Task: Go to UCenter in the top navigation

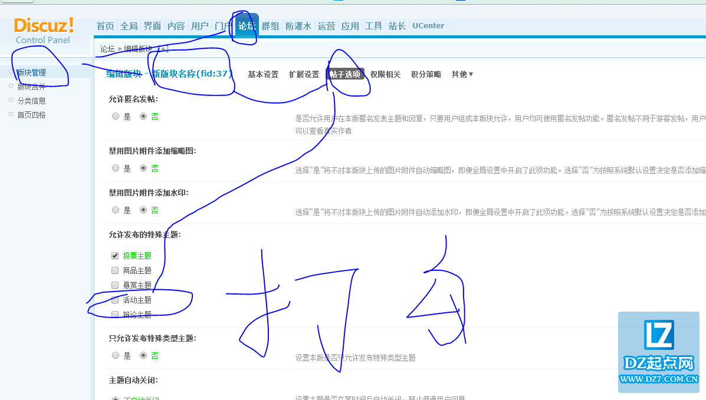Action: [428, 26]
